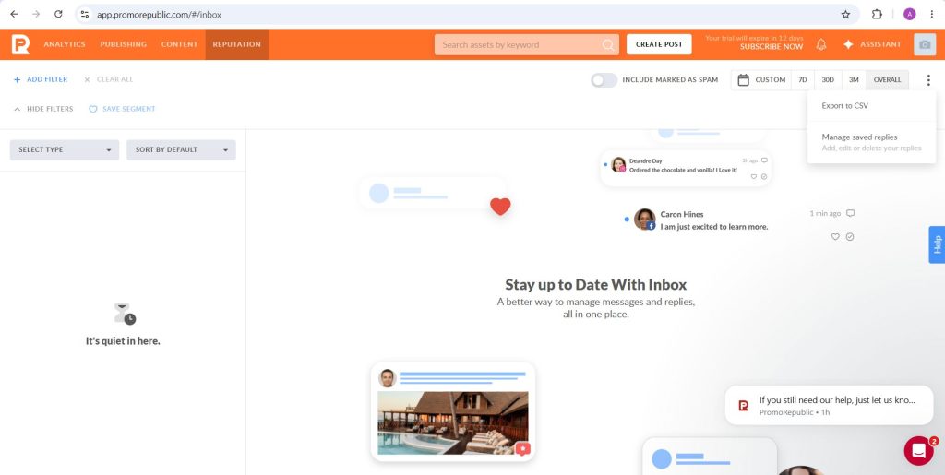Viewport: 945px width, 475px height.
Task: Open the Content tab
Action: (x=180, y=44)
